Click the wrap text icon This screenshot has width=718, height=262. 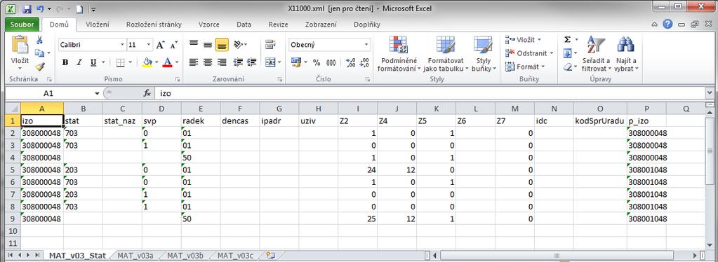270,44
